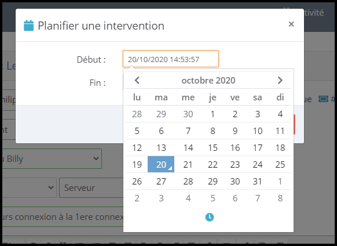Go to next month with right chevron
337x246 pixels.
point(280,80)
